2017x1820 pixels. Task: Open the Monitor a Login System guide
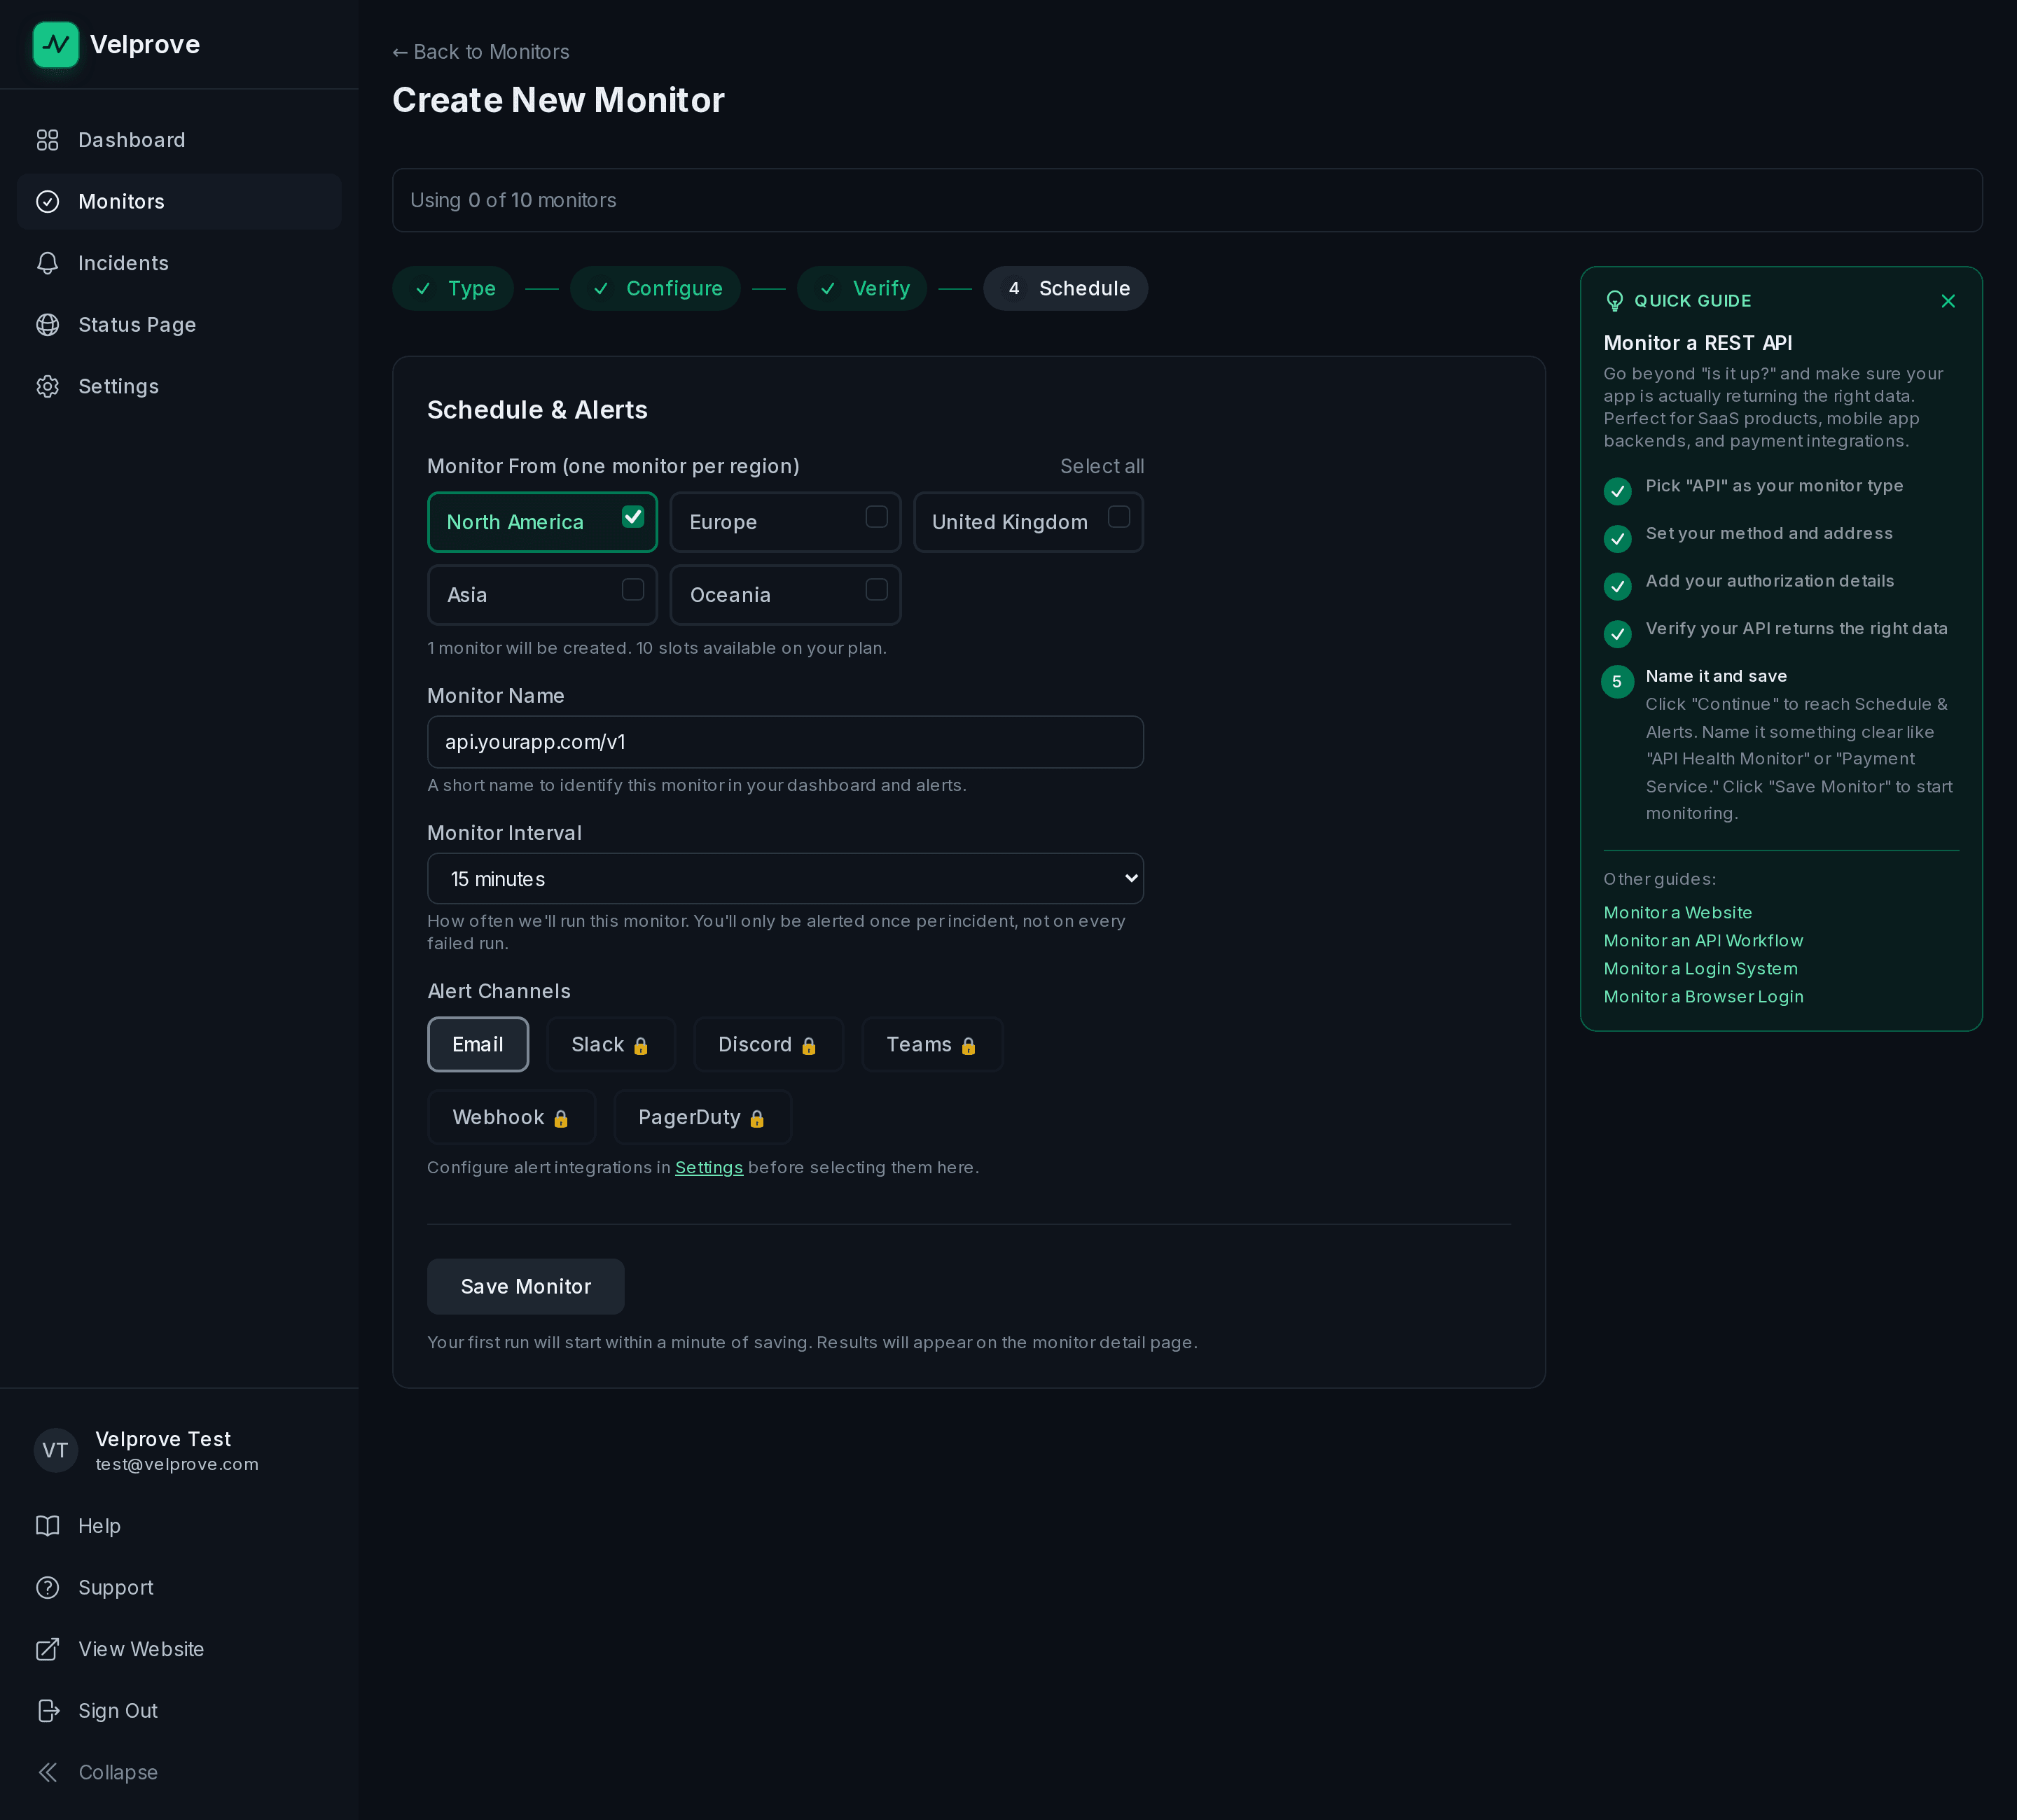[1701, 969]
